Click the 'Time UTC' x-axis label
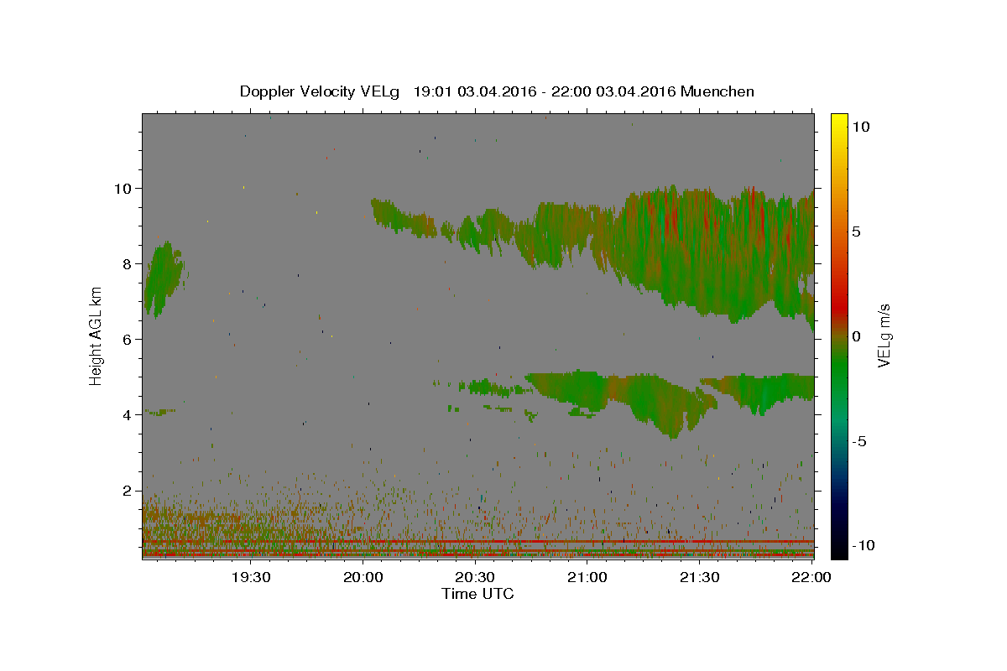 [477, 594]
